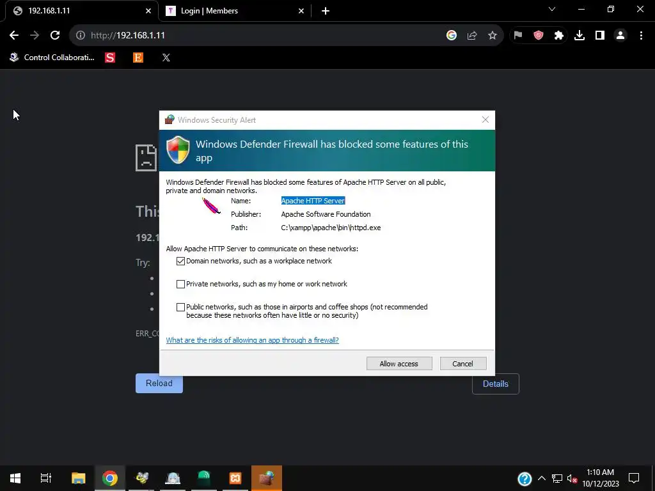This screenshot has width=655, height=491.
Task: Click the share page icon
Action: [472, 36]
